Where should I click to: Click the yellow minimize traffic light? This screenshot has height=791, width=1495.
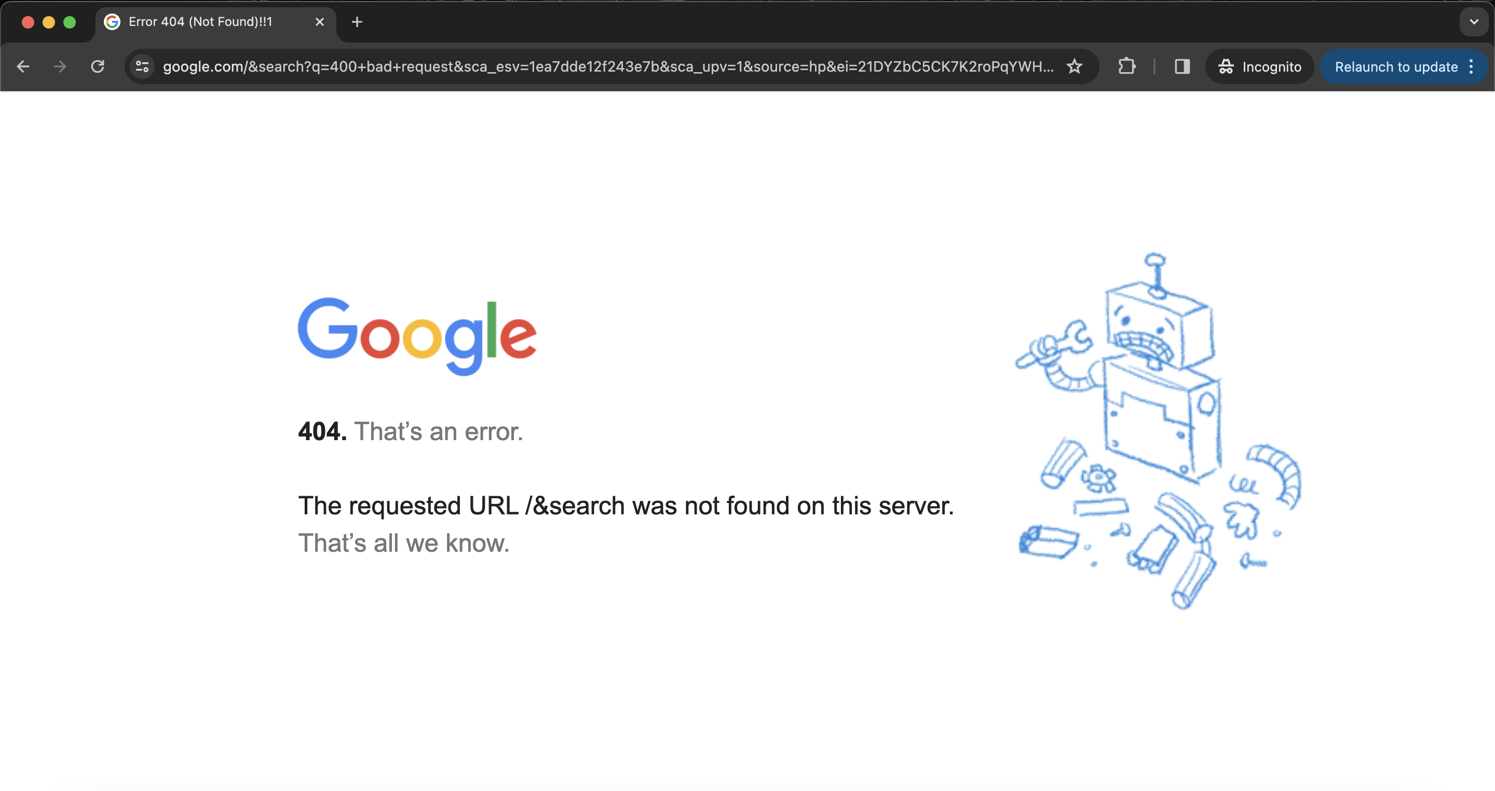click(49, 22)
